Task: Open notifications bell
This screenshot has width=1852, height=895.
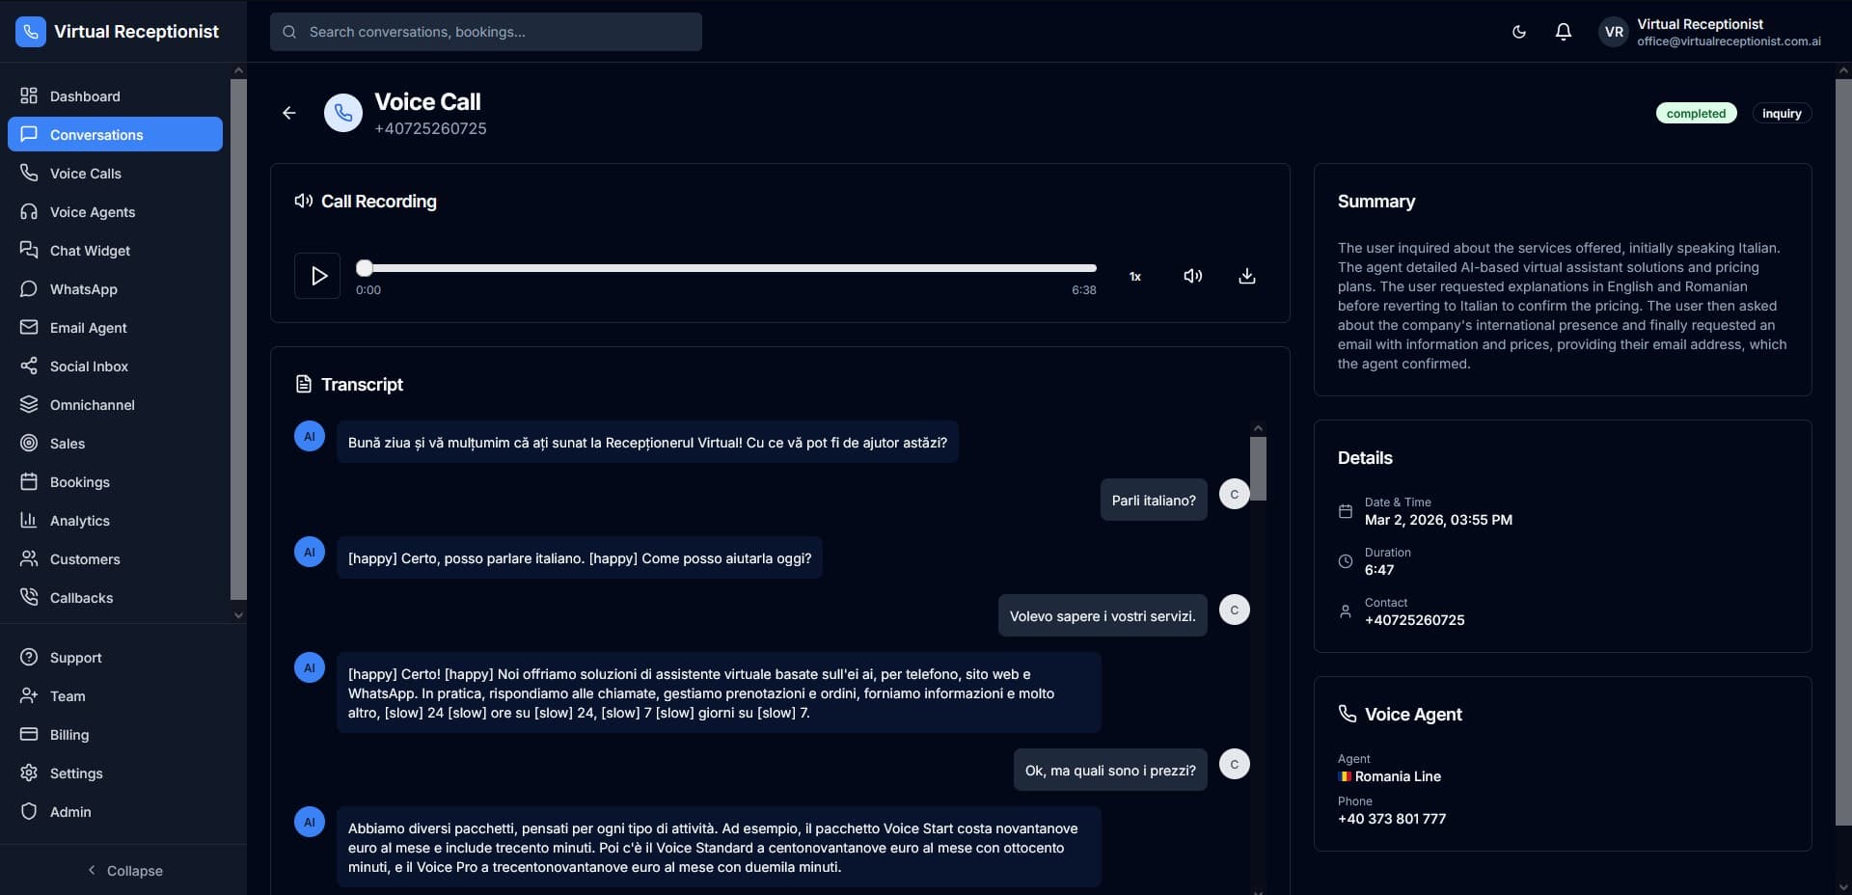Action: (1563, 32)
